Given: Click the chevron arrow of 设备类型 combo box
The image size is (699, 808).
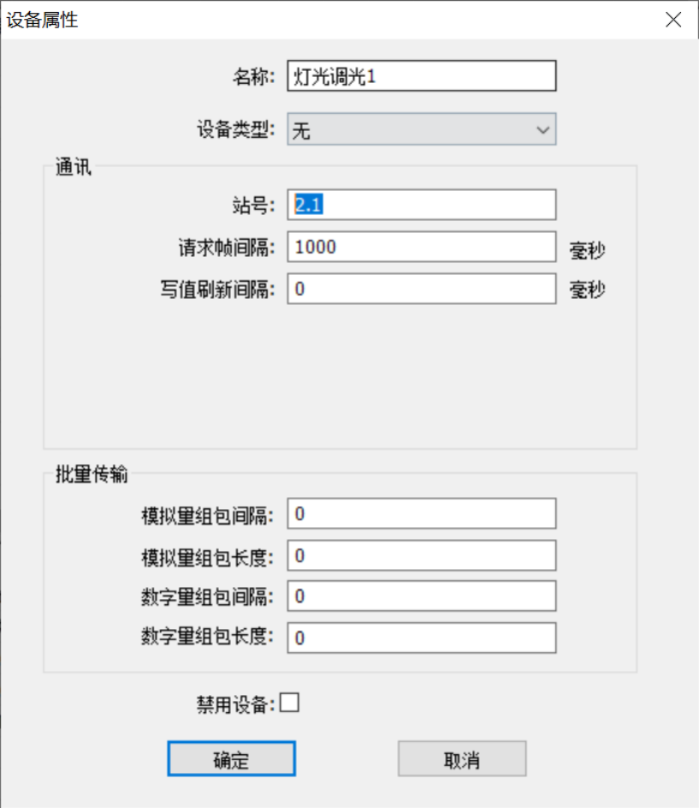Looking at the screenshot, I should coord(542,129).
